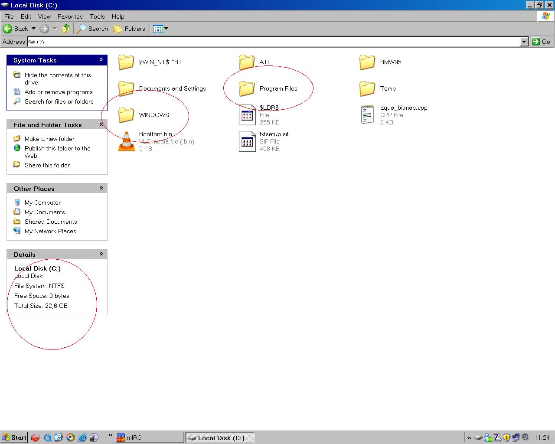Select the aqua_bitmap.cpp file icon
The width and height of the screenshot is (555, 444).
367,115
